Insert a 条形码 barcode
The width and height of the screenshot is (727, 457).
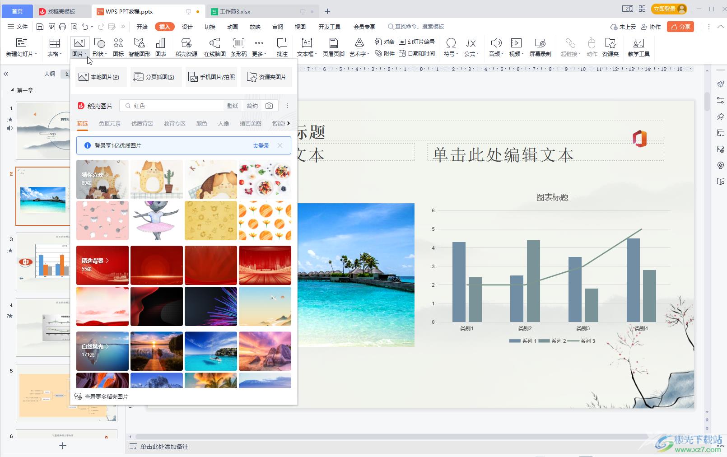239,47
